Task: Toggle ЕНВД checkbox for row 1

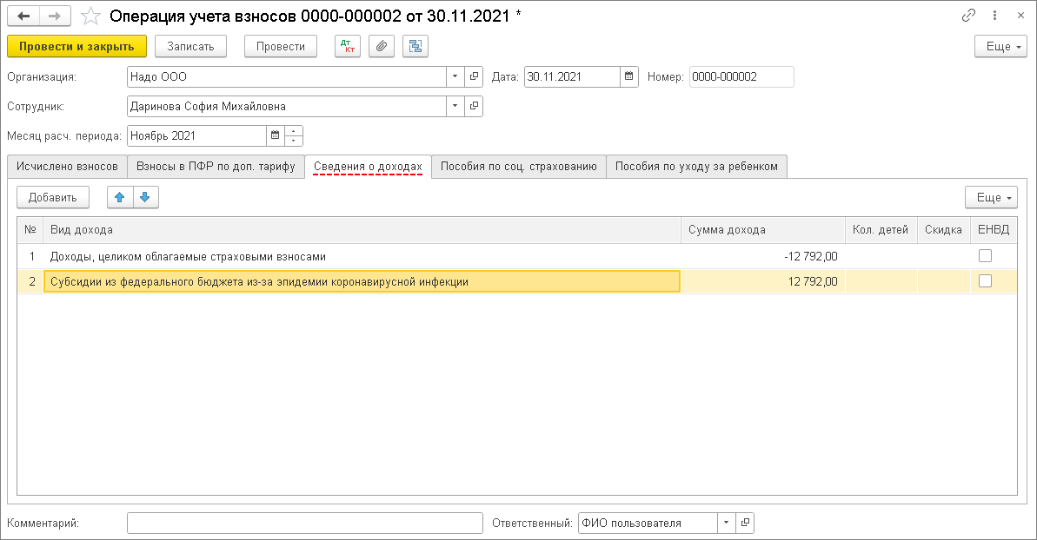Action: 985,256
